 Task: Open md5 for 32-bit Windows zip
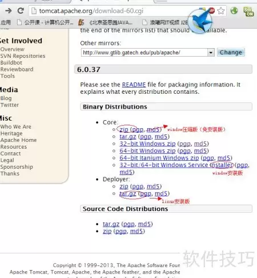[200, 144]
